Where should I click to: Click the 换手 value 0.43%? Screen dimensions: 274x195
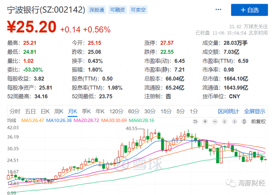point(95,61)
